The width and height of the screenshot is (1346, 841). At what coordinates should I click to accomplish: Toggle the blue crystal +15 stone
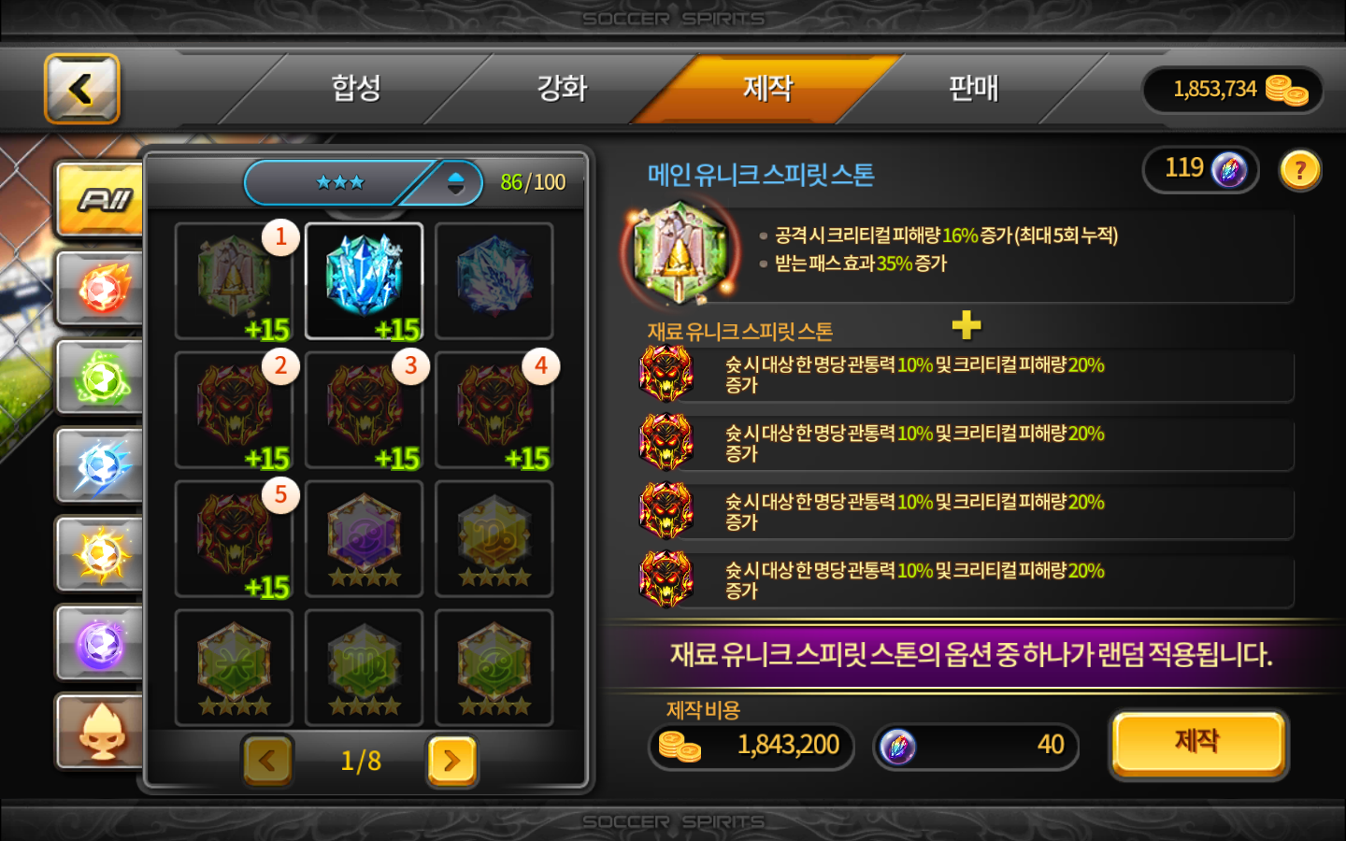pos(364,280)
